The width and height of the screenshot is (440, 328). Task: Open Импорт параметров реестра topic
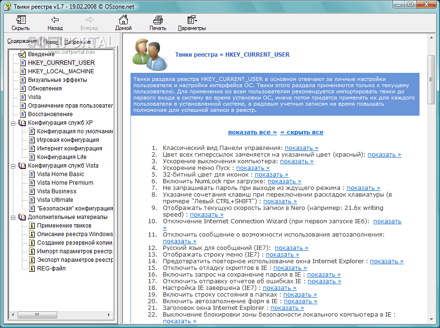point(75,251)
